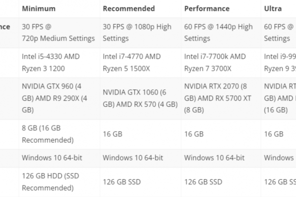The image size is (296, 197).
Task: Click the Intel i7-7700k AMD Ryzen 7 3700X cell
Action: [x=221, y=63]
